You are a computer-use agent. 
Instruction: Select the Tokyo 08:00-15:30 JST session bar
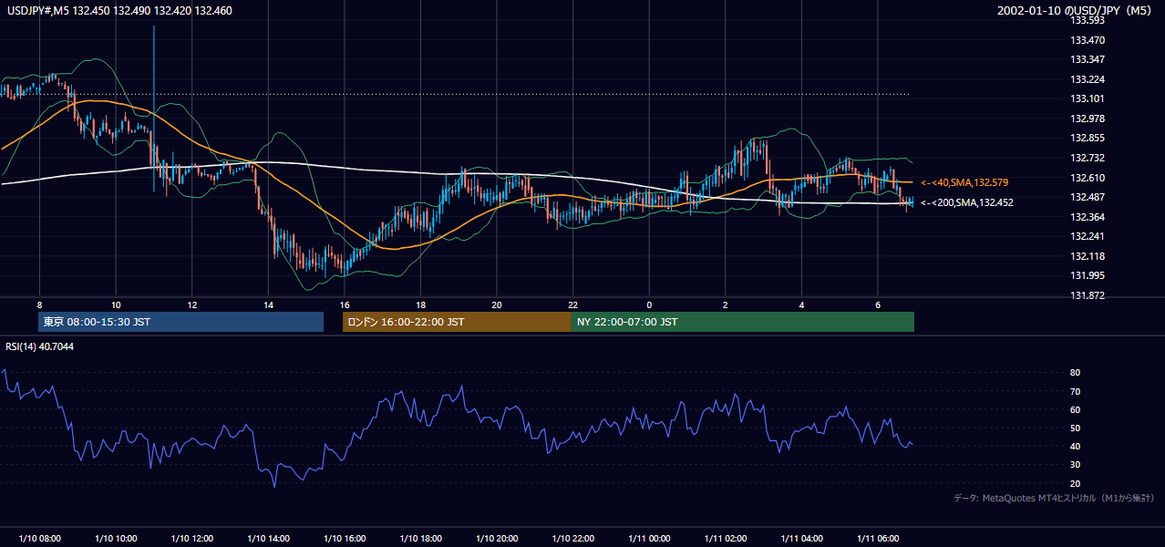[180, 322]
